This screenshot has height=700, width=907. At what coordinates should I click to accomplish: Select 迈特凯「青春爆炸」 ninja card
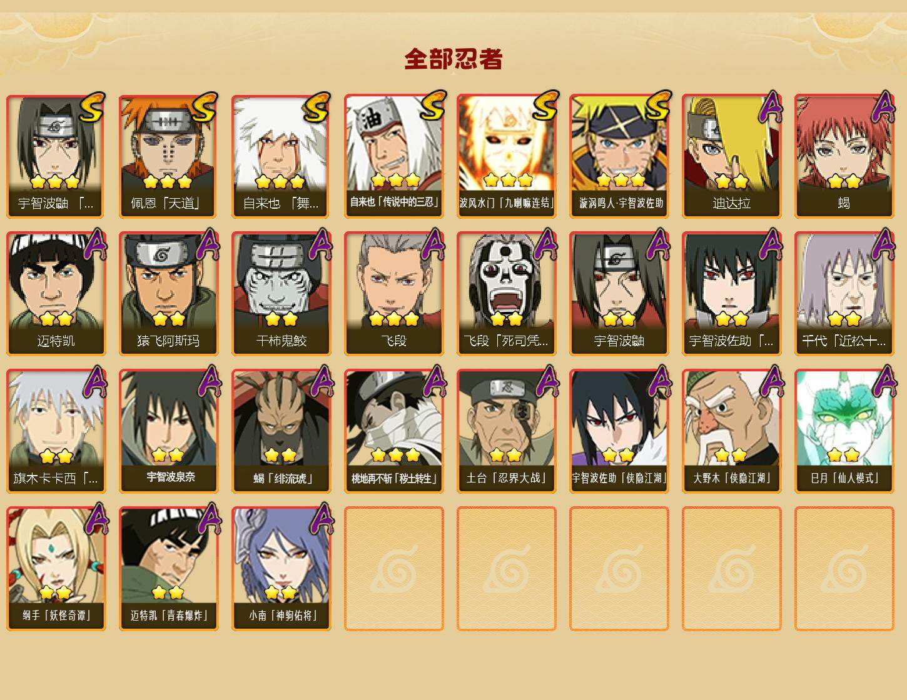pos(169,569)
